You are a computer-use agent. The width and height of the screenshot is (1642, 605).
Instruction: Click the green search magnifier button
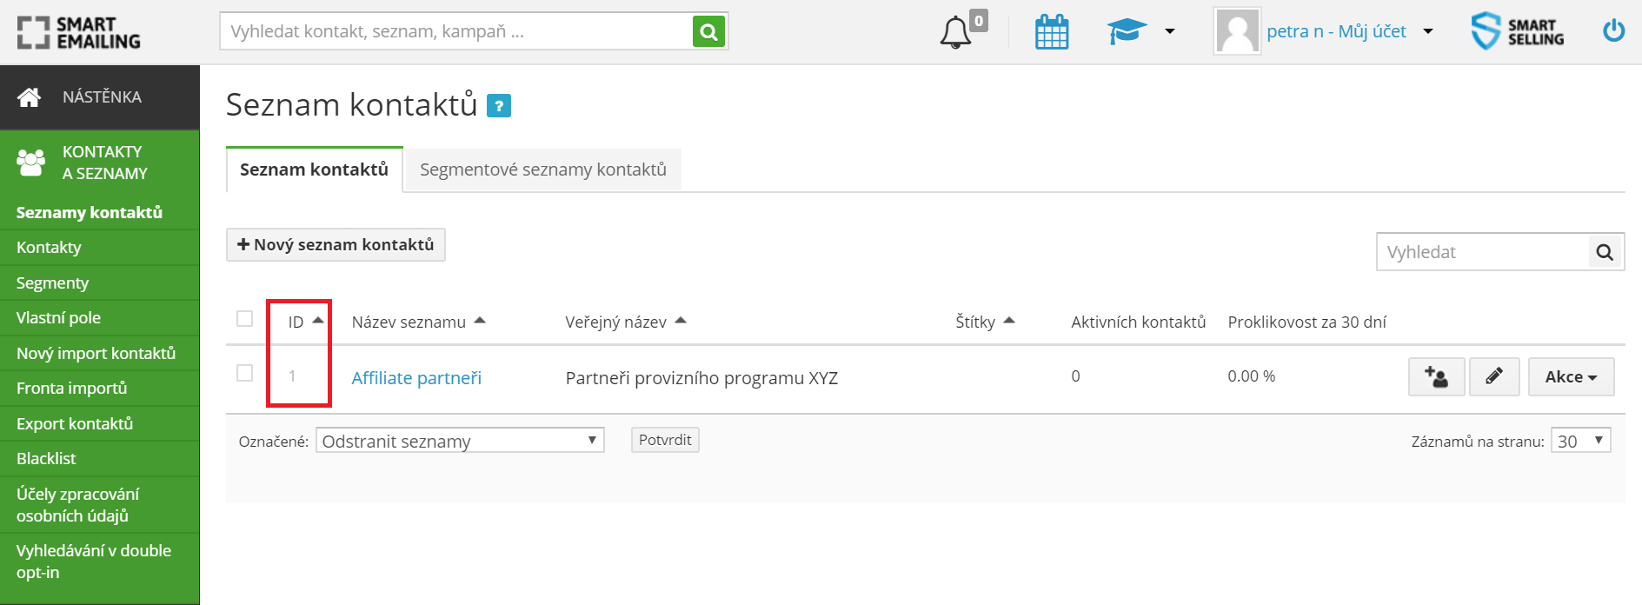[708, 32]
